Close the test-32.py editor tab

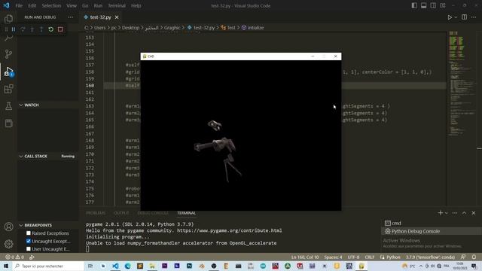point(117,17)
